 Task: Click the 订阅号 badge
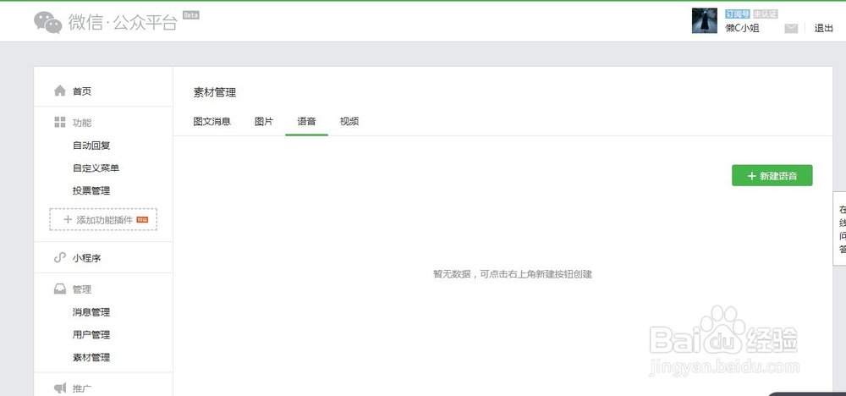point(738,14)
